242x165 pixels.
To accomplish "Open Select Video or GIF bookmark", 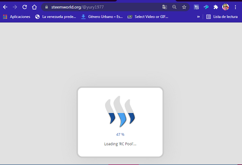I will 148,17.
